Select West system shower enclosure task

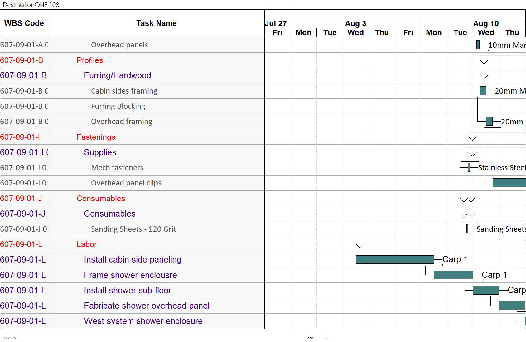[143, 321]
